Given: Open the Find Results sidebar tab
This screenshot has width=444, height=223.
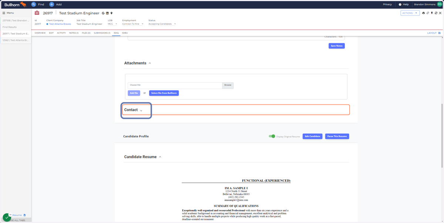Looking at the screenshot, I should click(16, 27).
